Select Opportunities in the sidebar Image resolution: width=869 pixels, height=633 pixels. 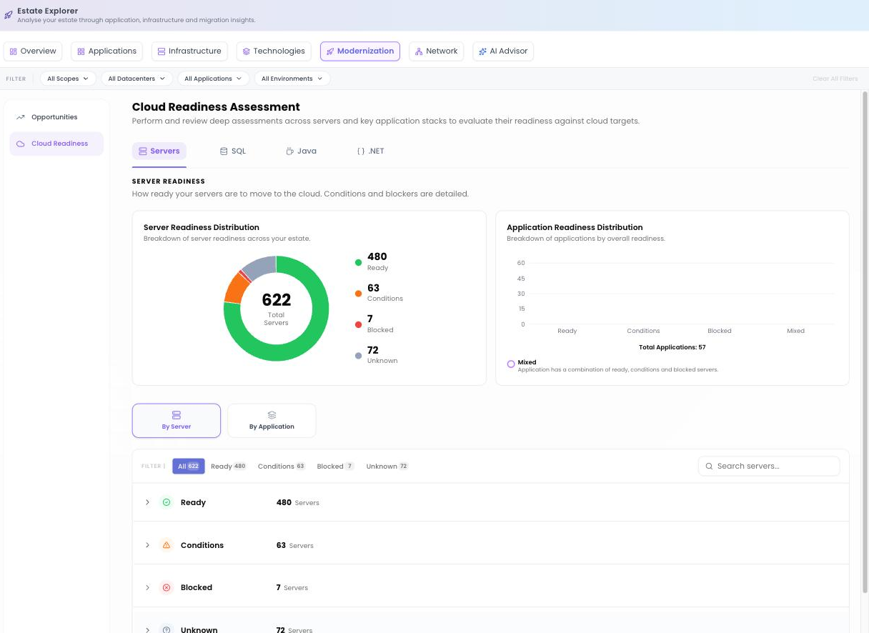[x=56, y=117]
